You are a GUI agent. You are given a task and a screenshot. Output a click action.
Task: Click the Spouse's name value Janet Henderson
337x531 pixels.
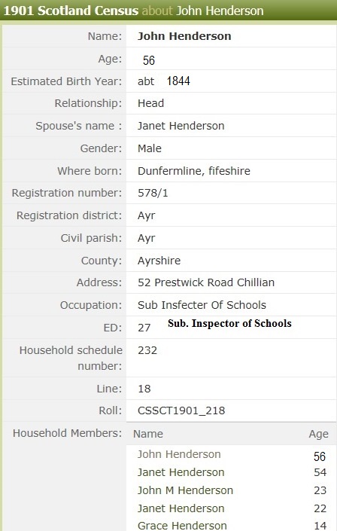[x=181, y=126]
